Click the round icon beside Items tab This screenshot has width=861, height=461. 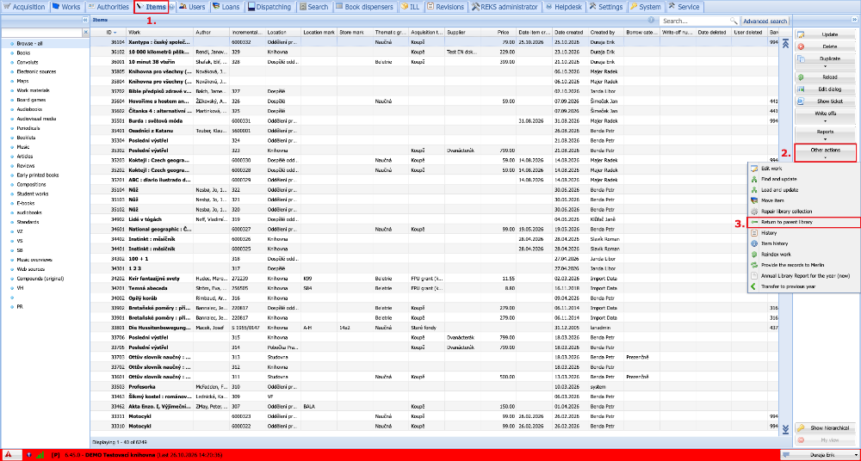[172, 7]
